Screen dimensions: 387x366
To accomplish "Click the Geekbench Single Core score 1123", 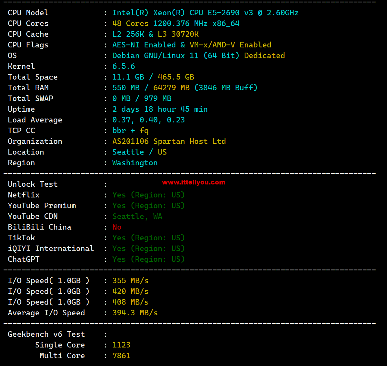I will tap(121, 345).
